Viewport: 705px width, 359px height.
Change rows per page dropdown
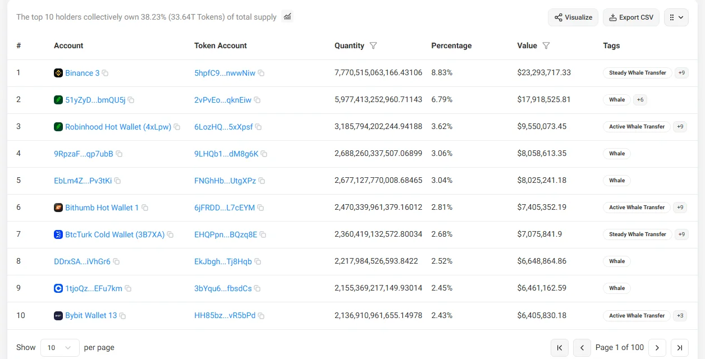point(59,348)
